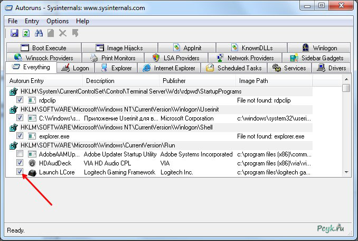Open the AppInit tab
This screenshot has width=358, height=241.
[187, 48]
